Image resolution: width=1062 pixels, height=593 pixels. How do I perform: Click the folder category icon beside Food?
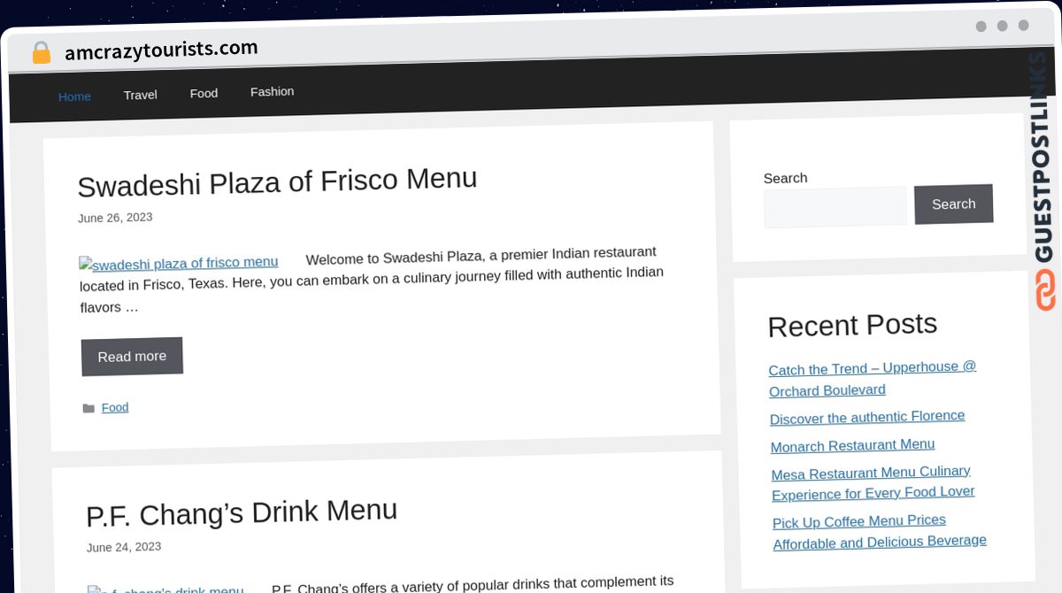(88, 408)
